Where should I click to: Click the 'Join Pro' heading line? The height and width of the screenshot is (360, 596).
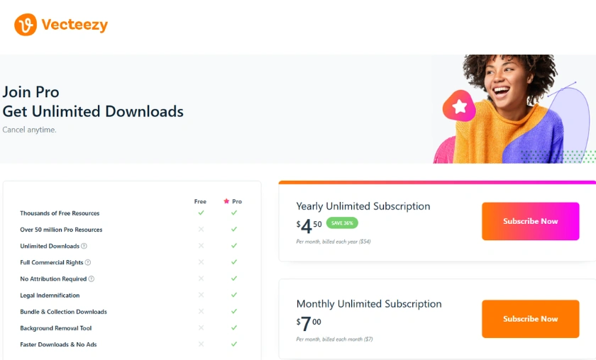(31, 92)
